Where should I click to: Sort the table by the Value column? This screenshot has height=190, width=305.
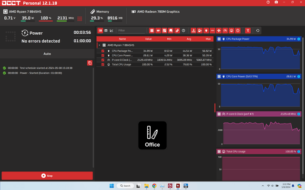pos(148,39)
